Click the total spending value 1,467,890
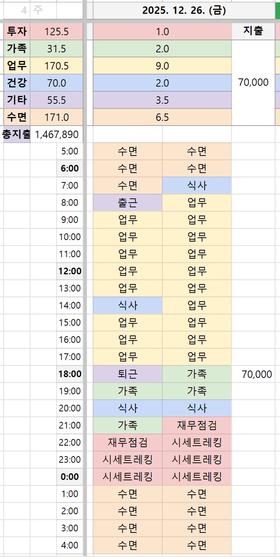This screenshot has width=280, height=557. pos(57,135)
